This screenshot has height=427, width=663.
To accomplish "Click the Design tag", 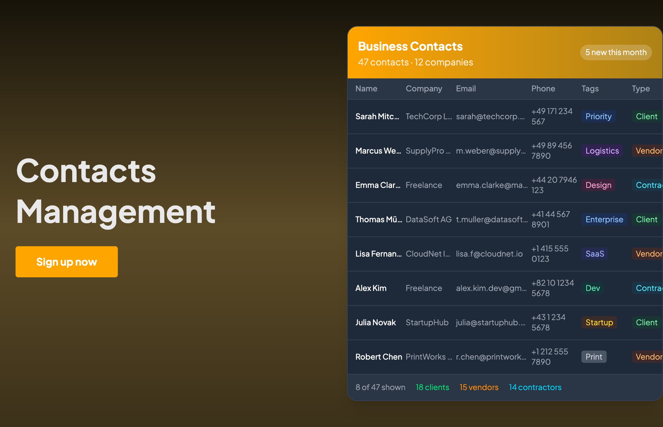I will click(x=598, y=185).
